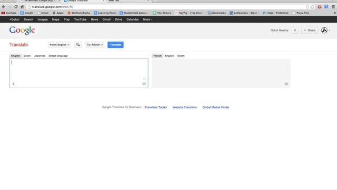The height and width of the screenshot is (190, 337).
Task: Click the Share button
Action: pyautogui.click(x=310, y=30)
